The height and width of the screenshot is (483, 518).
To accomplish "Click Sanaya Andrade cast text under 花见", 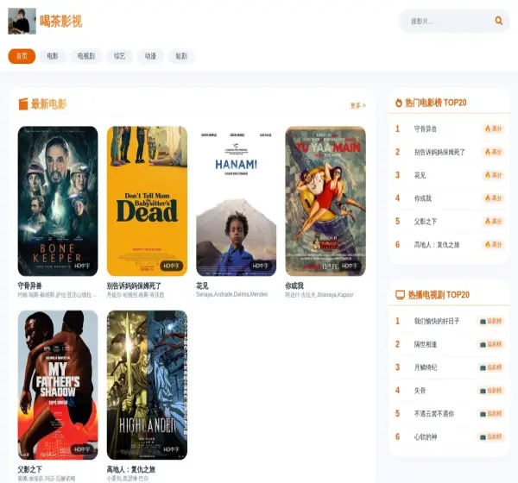I will (x=231, y=294).
